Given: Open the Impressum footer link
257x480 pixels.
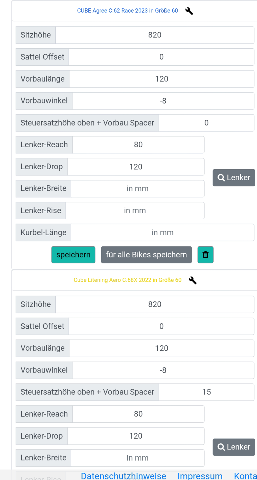Looking at the screenshot, I should [x=200, y=476].
